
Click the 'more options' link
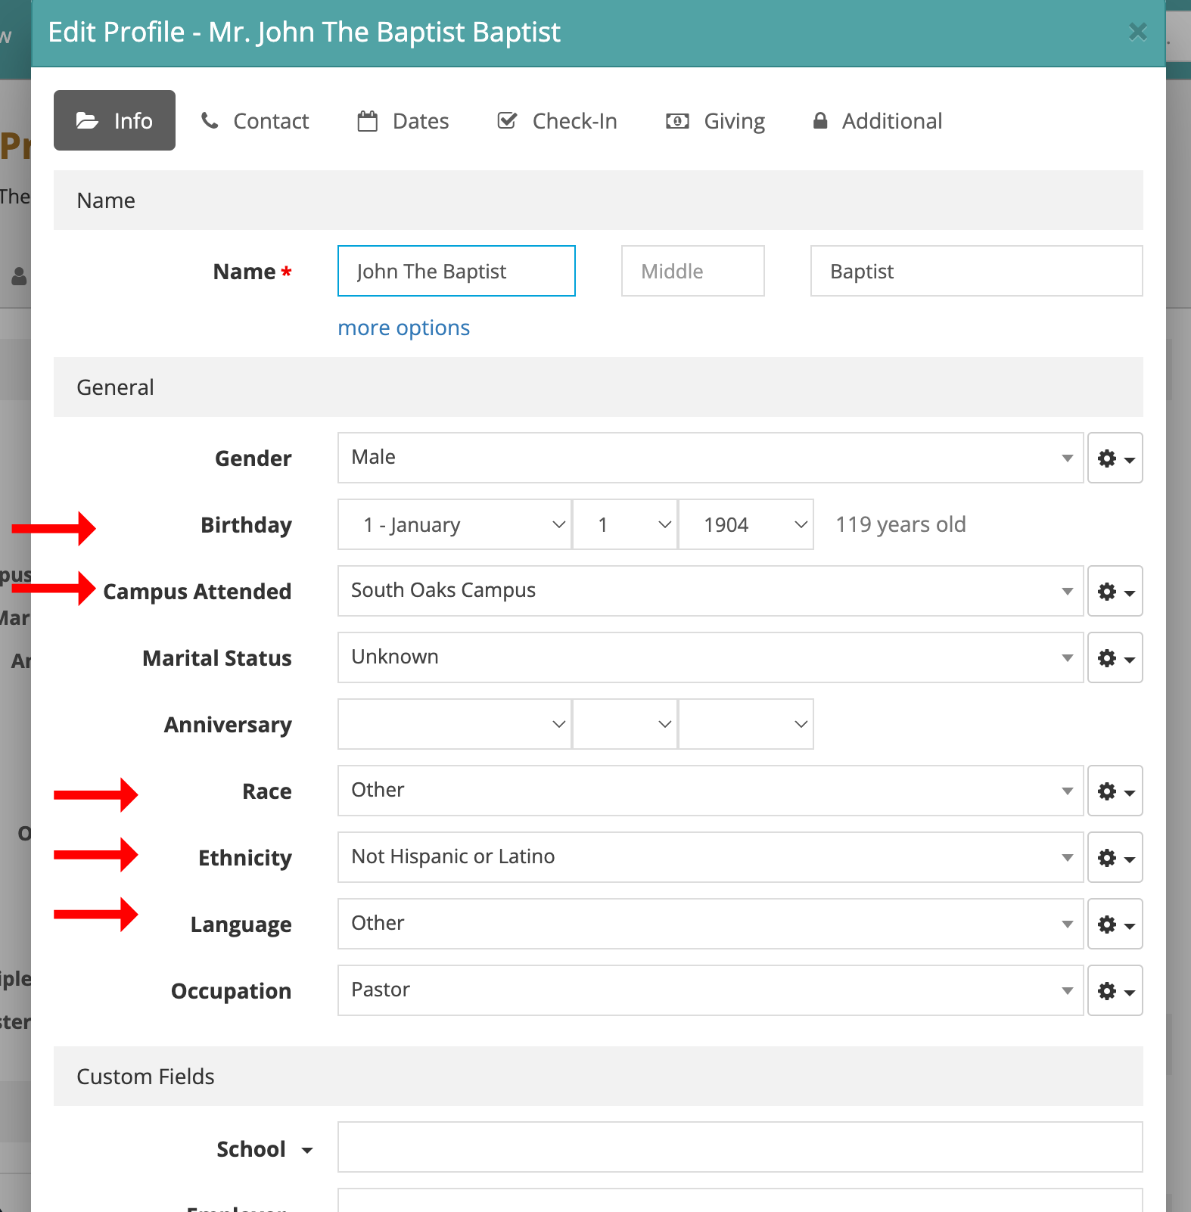point(403,328)
